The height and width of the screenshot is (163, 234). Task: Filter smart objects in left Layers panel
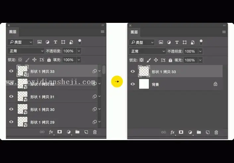71,42
